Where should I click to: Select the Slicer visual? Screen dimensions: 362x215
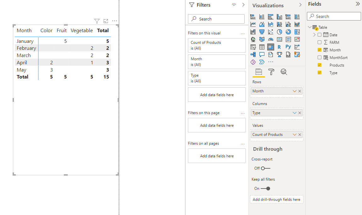[x=253, y=47]
